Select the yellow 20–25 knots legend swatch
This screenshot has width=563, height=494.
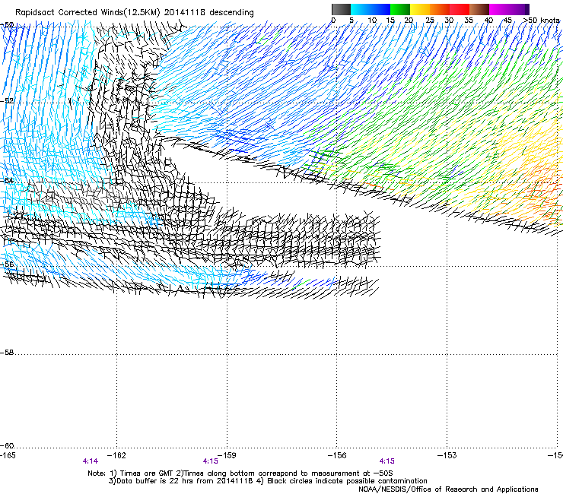pyautogui.click(x=420, y=9)
